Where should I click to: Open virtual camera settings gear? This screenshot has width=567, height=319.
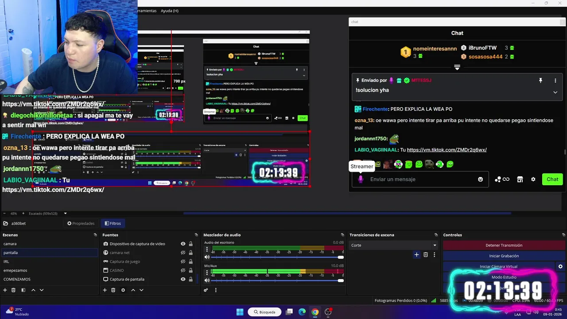[x=560, y=266]
